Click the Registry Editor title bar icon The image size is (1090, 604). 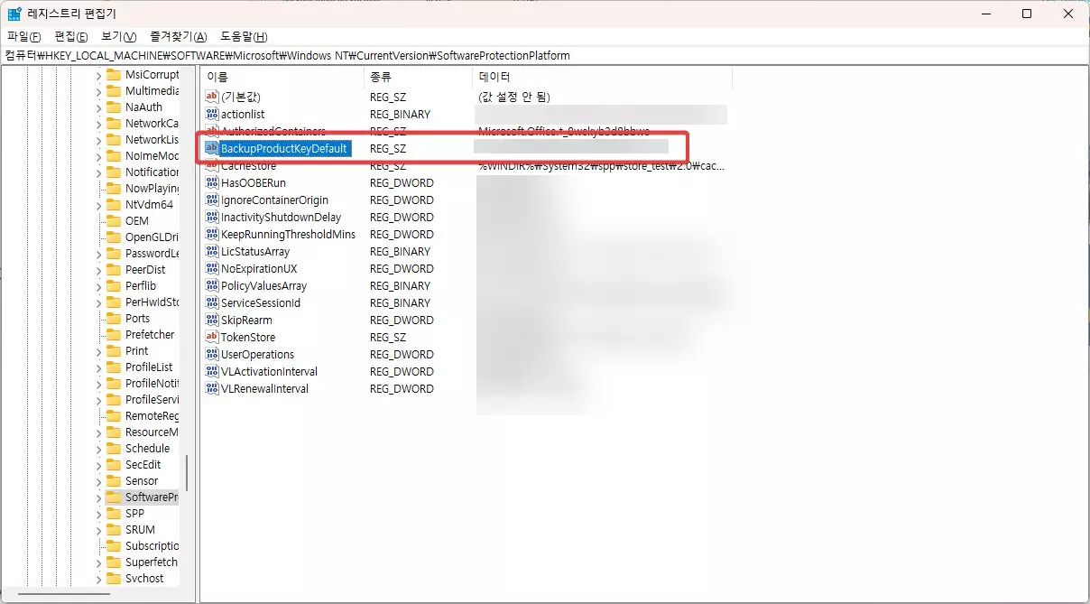click(x=14, y=14)
